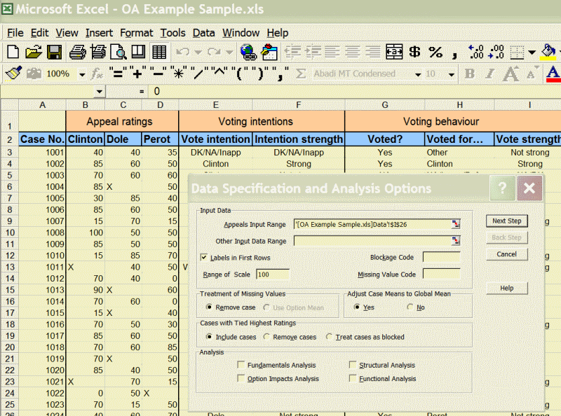Image resolution: width=561 pixels, height=416 pixels.
Task: Open the Edit menu
Action: (39, 33)
